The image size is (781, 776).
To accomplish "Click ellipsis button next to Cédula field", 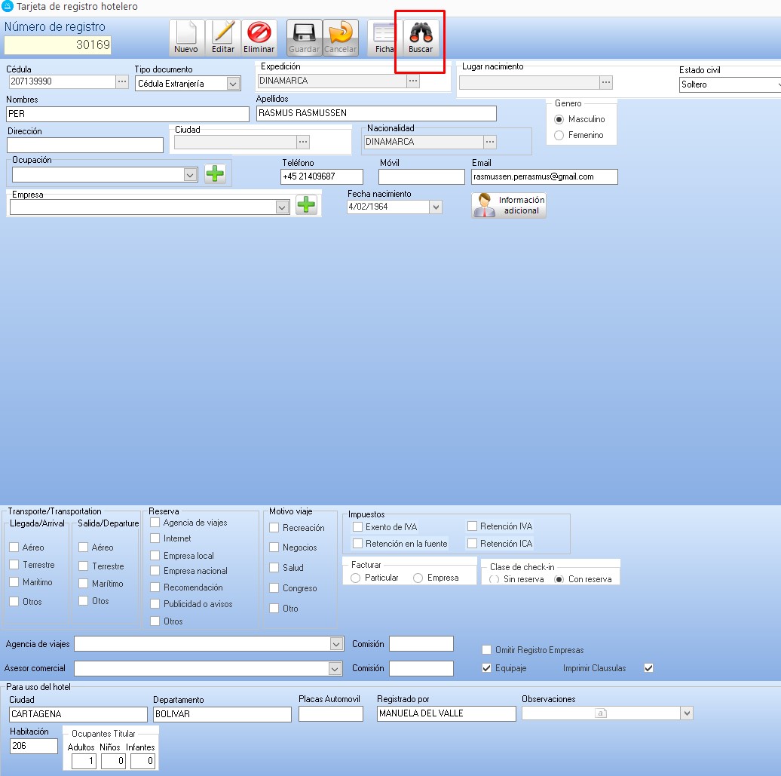I will pos(122,81).
